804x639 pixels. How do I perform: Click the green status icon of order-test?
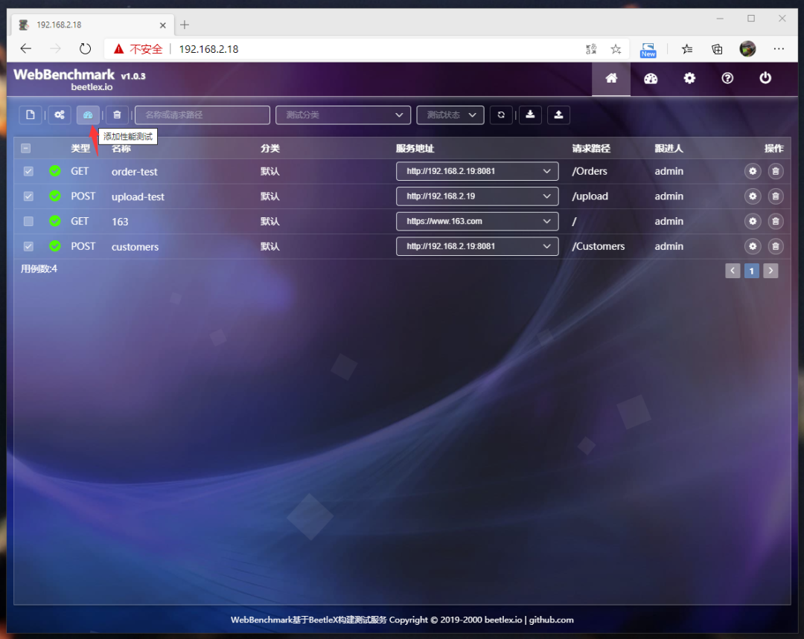(x=55, y=170)
